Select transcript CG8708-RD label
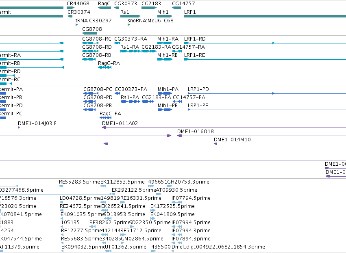This screenshot has width=346, height=253. pos(97,47)
